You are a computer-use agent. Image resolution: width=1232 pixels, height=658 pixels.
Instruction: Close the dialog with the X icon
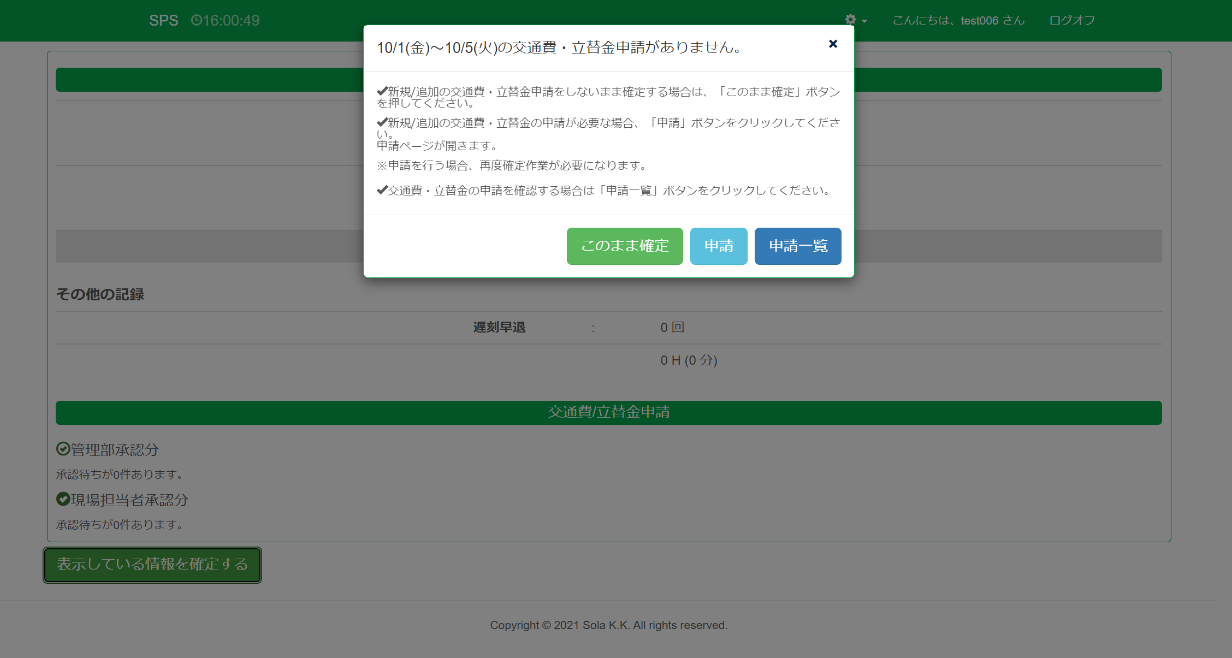[833, 44]
